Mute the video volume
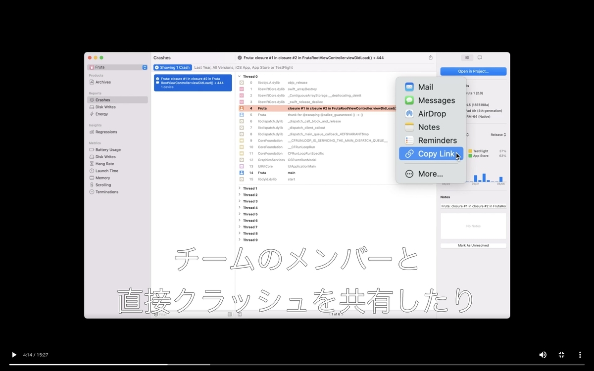The height and width of the screenshot is (371, 594). tap(543, 355)
